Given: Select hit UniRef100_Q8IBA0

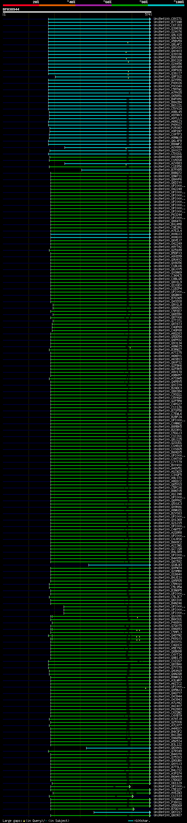Looking at the screenshot, I should pos(167,664).
